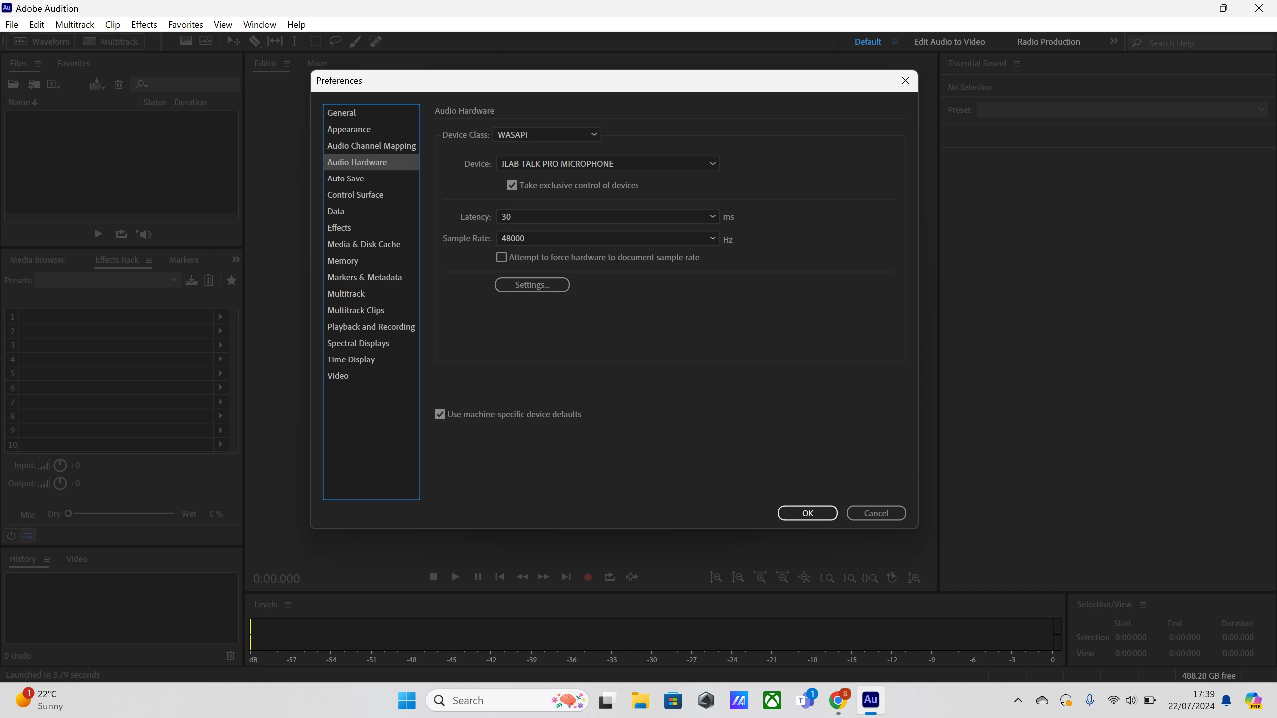Click the red Record button
The height and width of the screenshot is (718, 1277).
pos(588,577)
